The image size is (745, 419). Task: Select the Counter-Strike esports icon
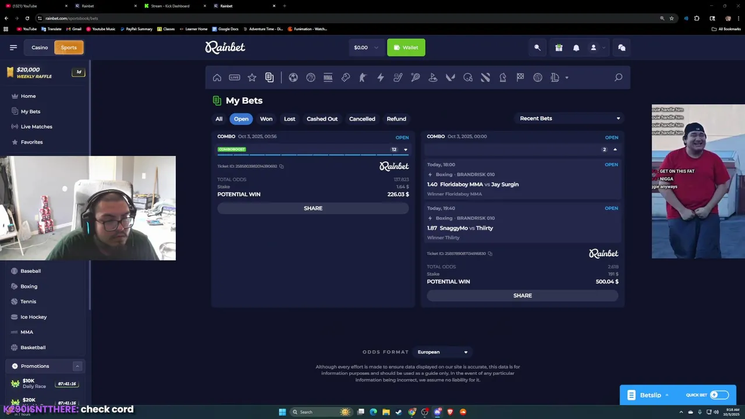click(x=363, y=77)
